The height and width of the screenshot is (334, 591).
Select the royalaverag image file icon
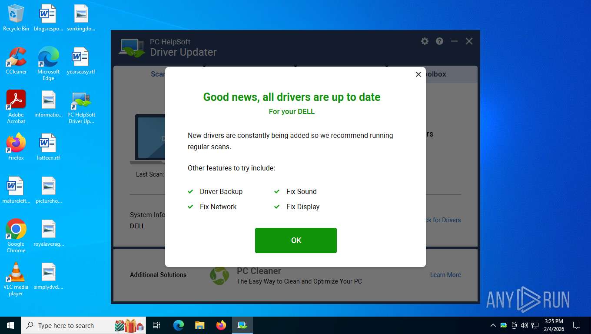48,233
